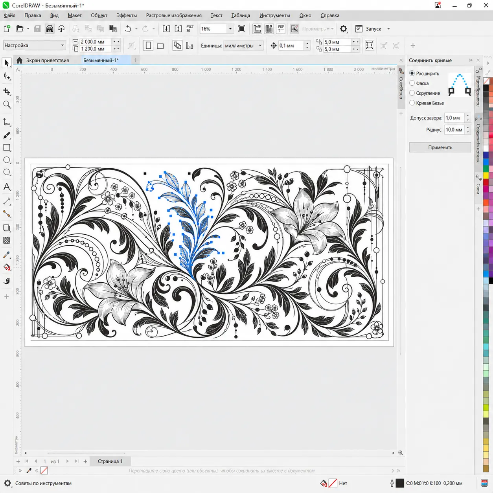Click the Export icon
The width and height of the screenshot is (493, 493).
click(178, 29)
